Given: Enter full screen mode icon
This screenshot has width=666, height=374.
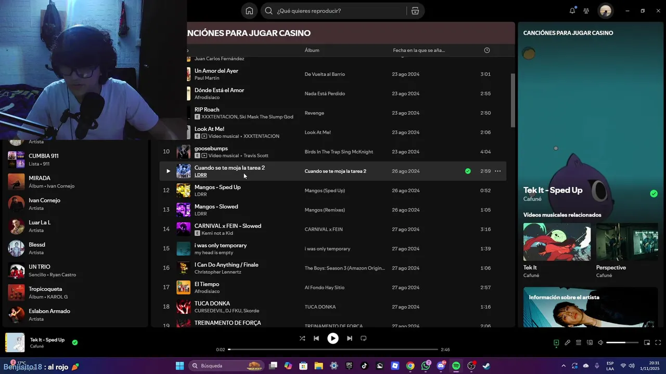Looking at the screenshot, I should pyautogui.click(x=658, y=343).
